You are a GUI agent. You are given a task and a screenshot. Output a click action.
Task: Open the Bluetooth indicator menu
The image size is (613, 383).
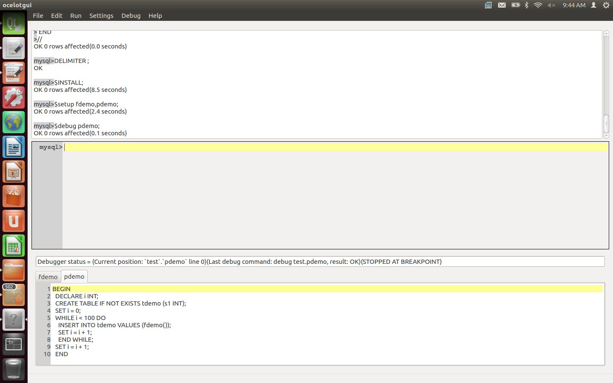pos(527,5)
